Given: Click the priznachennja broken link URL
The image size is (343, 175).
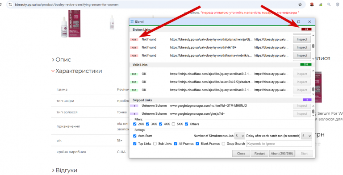Looking at the screenshot, I should [x=211, y=39].
